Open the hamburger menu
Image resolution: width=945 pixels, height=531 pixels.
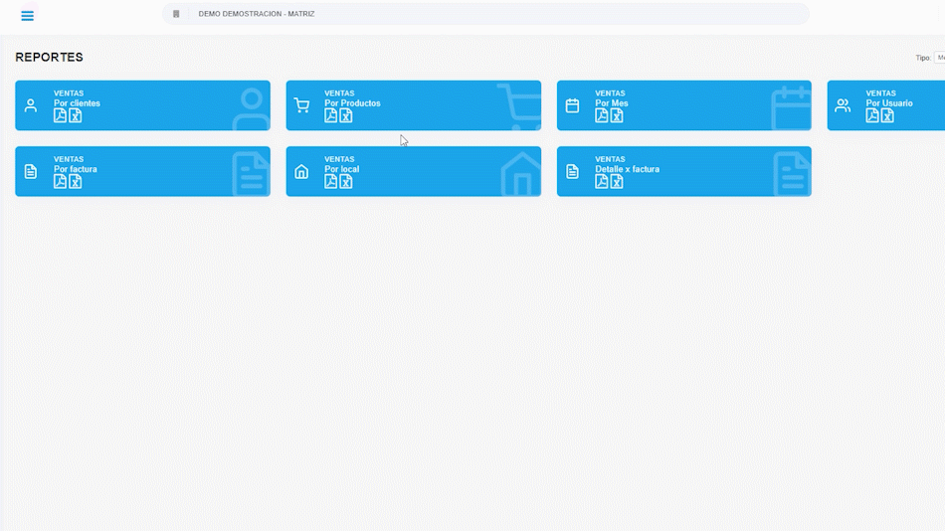tap(27, 16)
